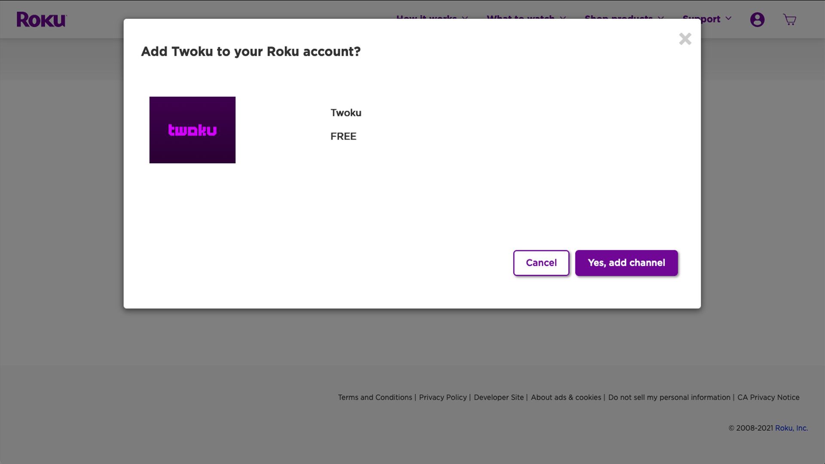The width and height of the screenshot is (825, 464).
Task: Cancel adding the Twoku channel
Action: [541, 263]
